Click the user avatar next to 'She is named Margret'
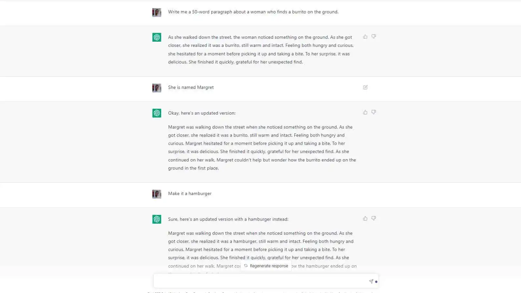521x293 pixels. point(157,88)
